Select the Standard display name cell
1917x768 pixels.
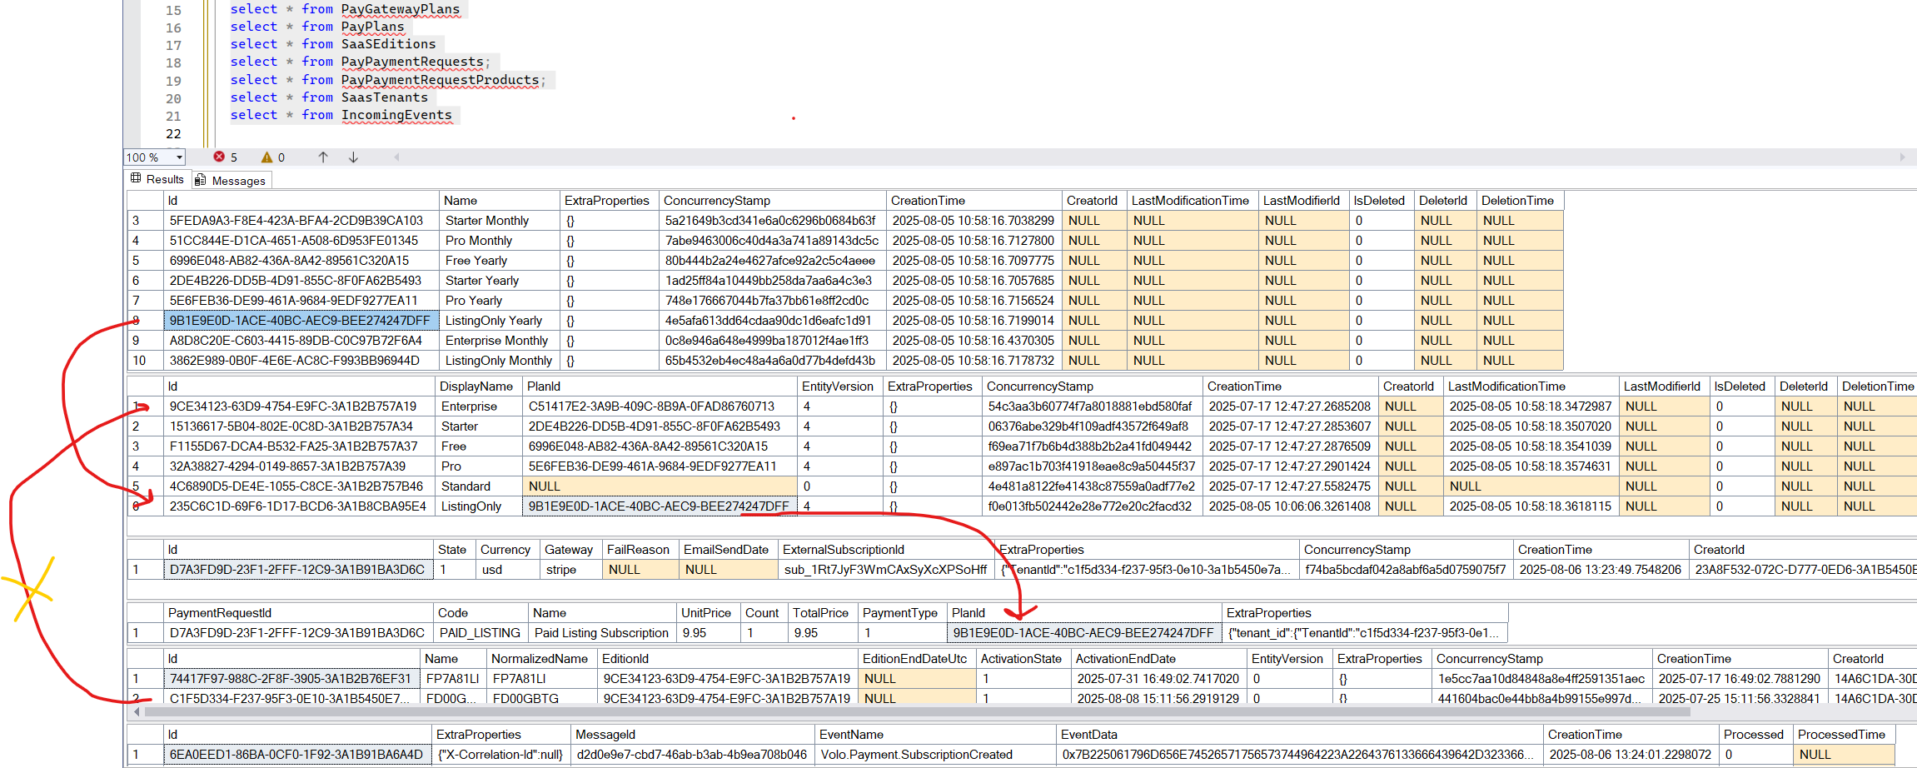click(x=479, y=486)
